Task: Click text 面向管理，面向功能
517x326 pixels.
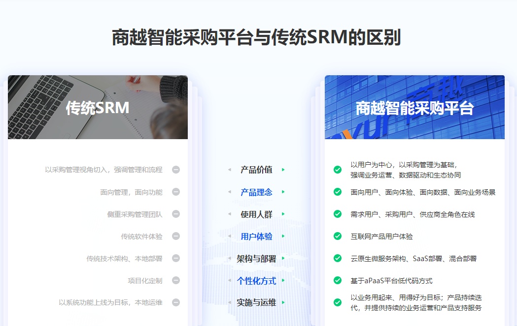Action: (131, 192)
